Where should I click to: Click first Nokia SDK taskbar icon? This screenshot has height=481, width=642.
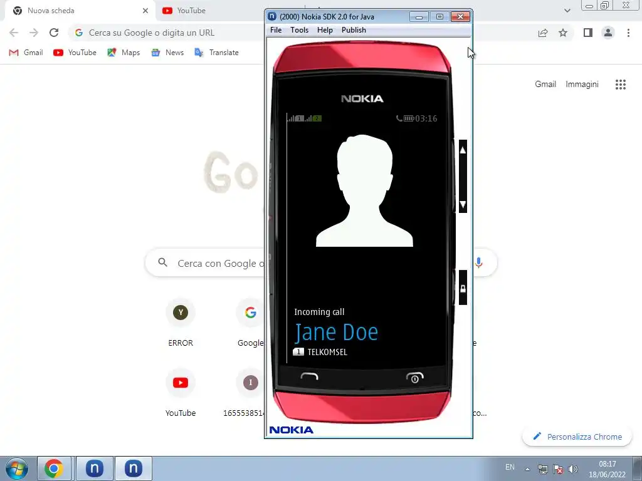(94, 468)
